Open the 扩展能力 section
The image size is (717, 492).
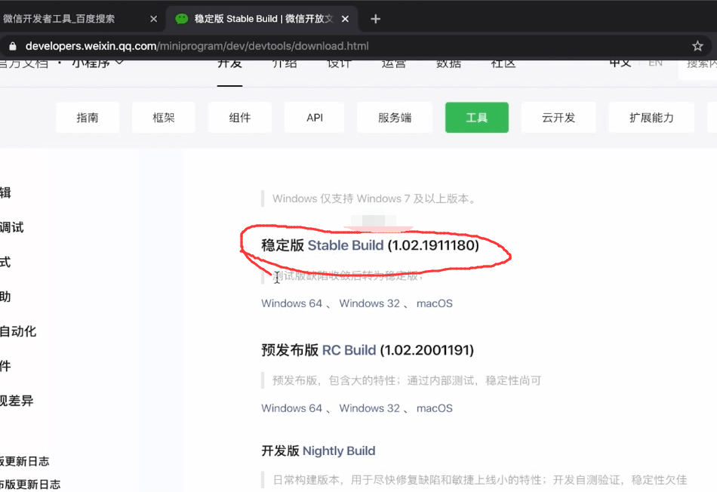pos(651,118)
